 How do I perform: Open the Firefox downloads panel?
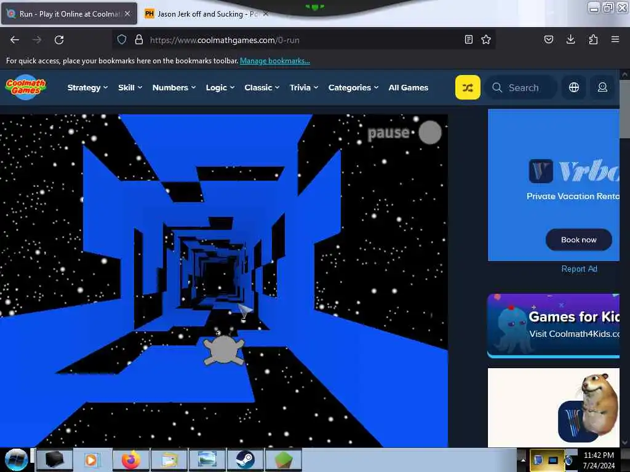click(x=570, y=39)
